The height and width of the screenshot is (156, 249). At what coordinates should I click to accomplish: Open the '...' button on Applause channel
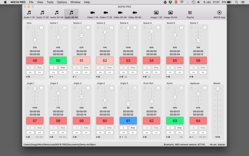point(205,88)
